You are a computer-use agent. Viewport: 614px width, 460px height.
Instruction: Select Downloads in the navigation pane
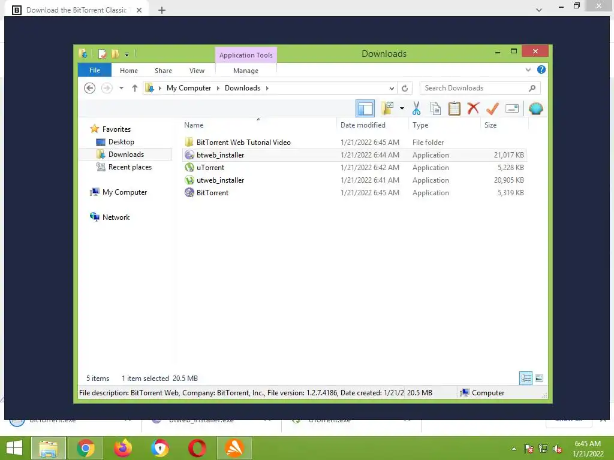[126, 154]
